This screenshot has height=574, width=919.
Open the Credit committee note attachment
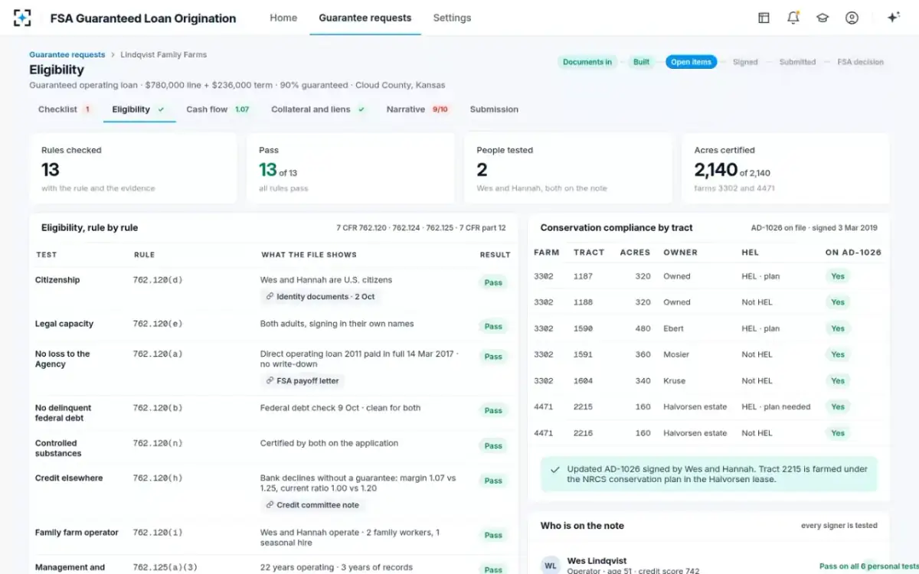point(312,505)
